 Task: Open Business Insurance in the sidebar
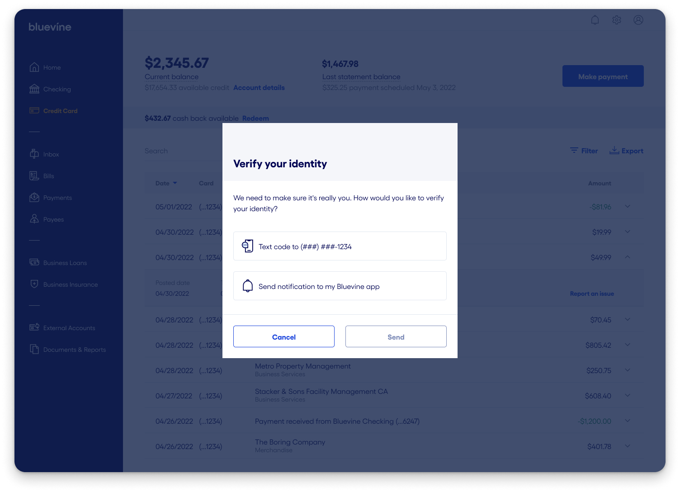pos(71,284)
